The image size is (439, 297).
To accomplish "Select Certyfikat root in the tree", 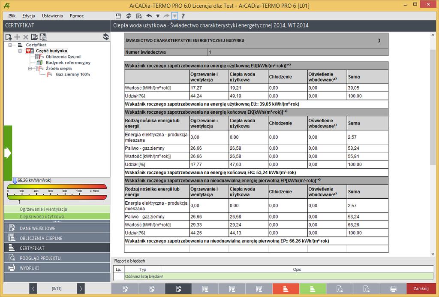I will (x=36, y=45).
